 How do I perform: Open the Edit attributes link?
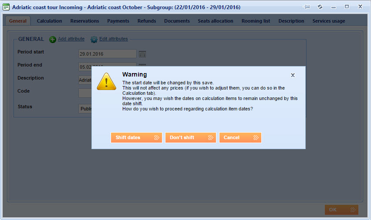(114, 39)
